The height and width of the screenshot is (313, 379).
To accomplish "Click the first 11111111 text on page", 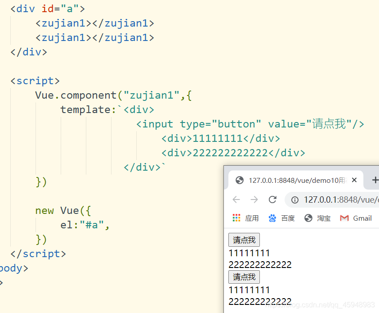I will (249, 253).
